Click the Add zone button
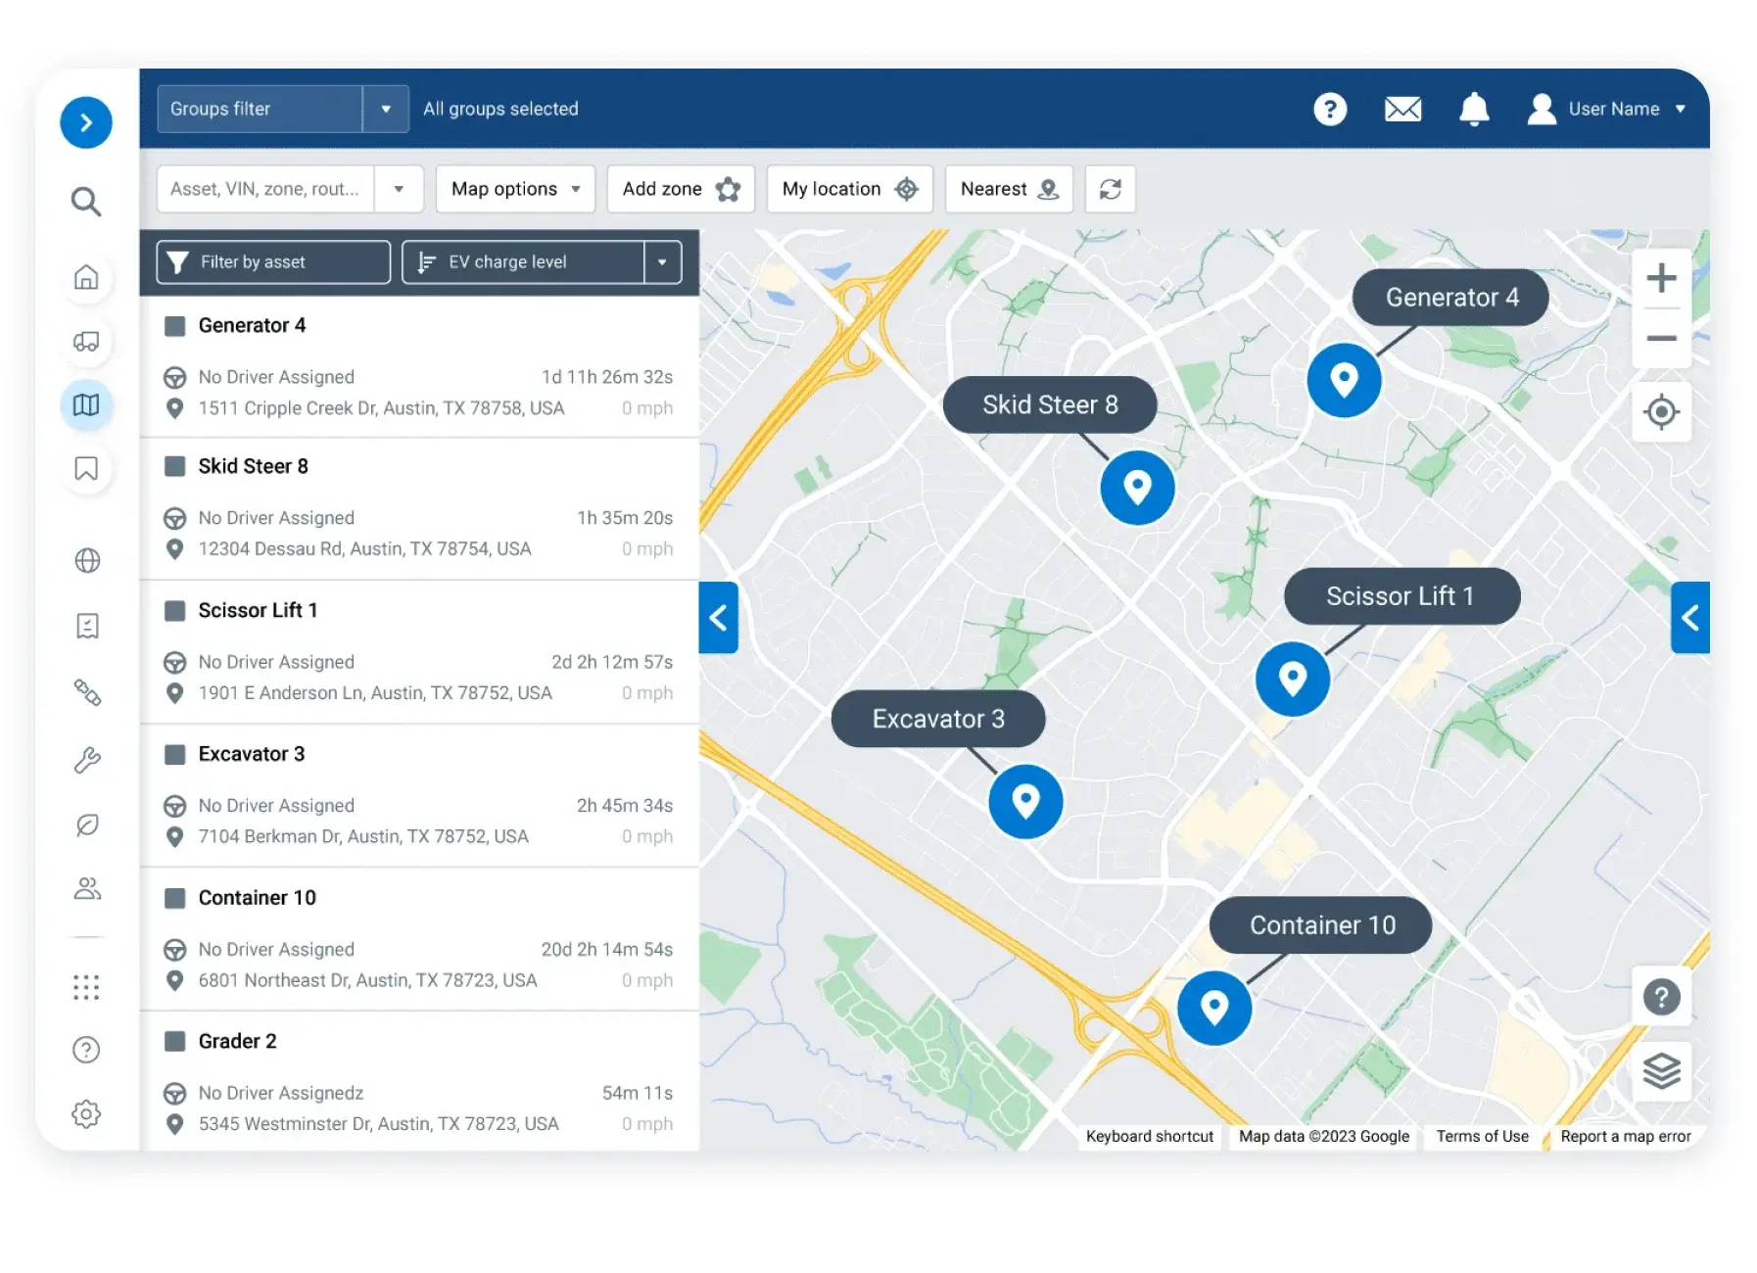Image resolution: width=1757 pixels, height=1273 pixels. (681, 188)
